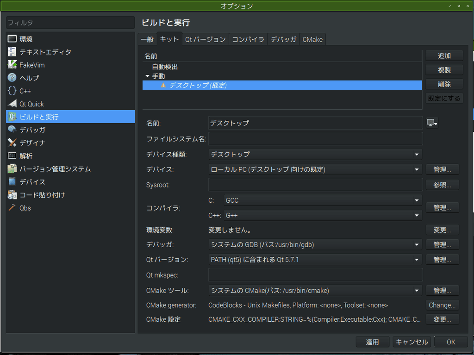This screenshot has width=474, height=355.
Task: Switch to the コンパイラ tab
Action: pyautogui.click(x=248, y=39)
